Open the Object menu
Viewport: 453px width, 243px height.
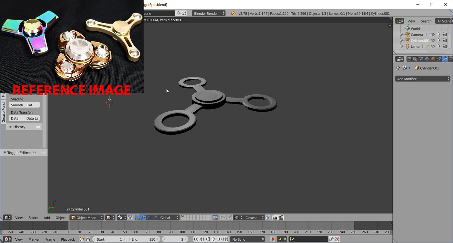pos(60,218)
